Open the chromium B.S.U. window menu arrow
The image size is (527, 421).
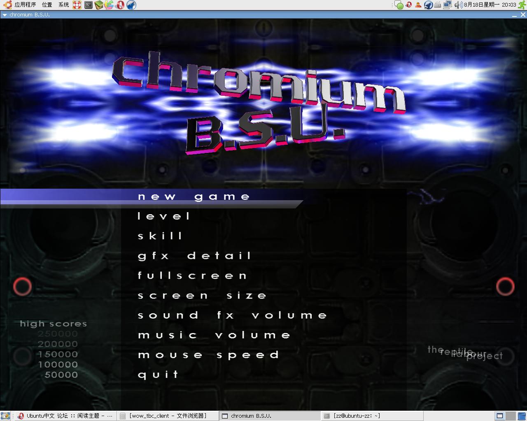point(5,15)
